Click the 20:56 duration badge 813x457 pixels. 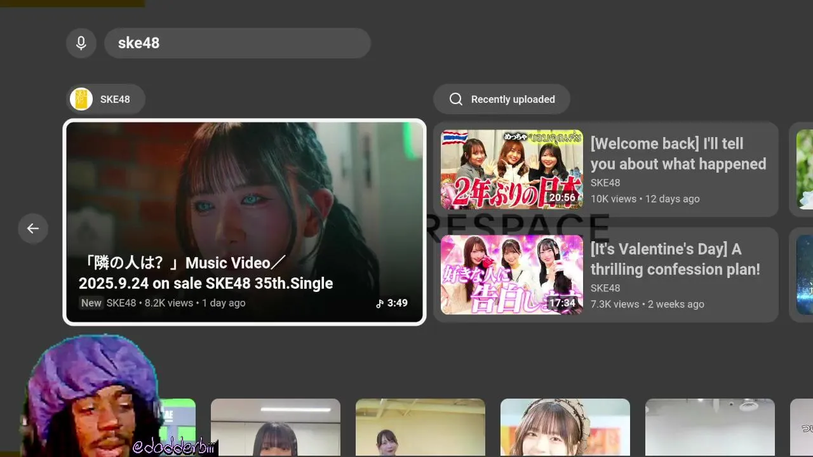(562, 197)
